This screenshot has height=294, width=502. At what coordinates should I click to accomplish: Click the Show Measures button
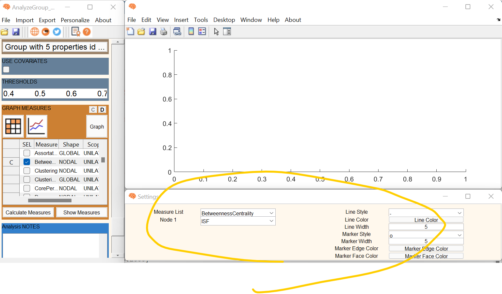coord(82,212)
